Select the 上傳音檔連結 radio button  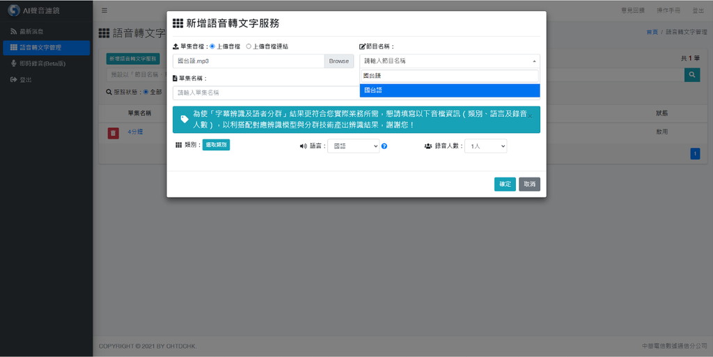[249, 47]
